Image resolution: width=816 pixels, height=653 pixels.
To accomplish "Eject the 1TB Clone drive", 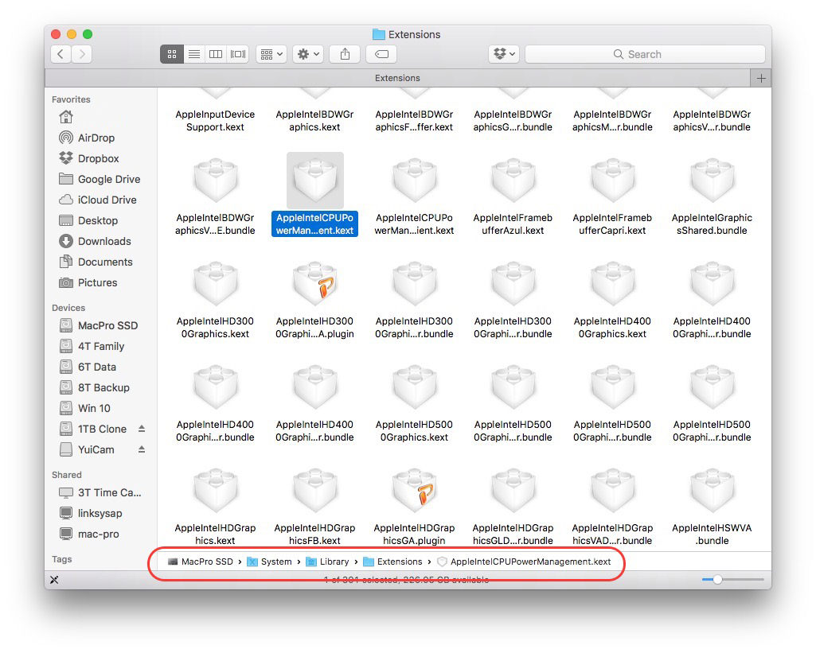I will (x=142, y=429).
